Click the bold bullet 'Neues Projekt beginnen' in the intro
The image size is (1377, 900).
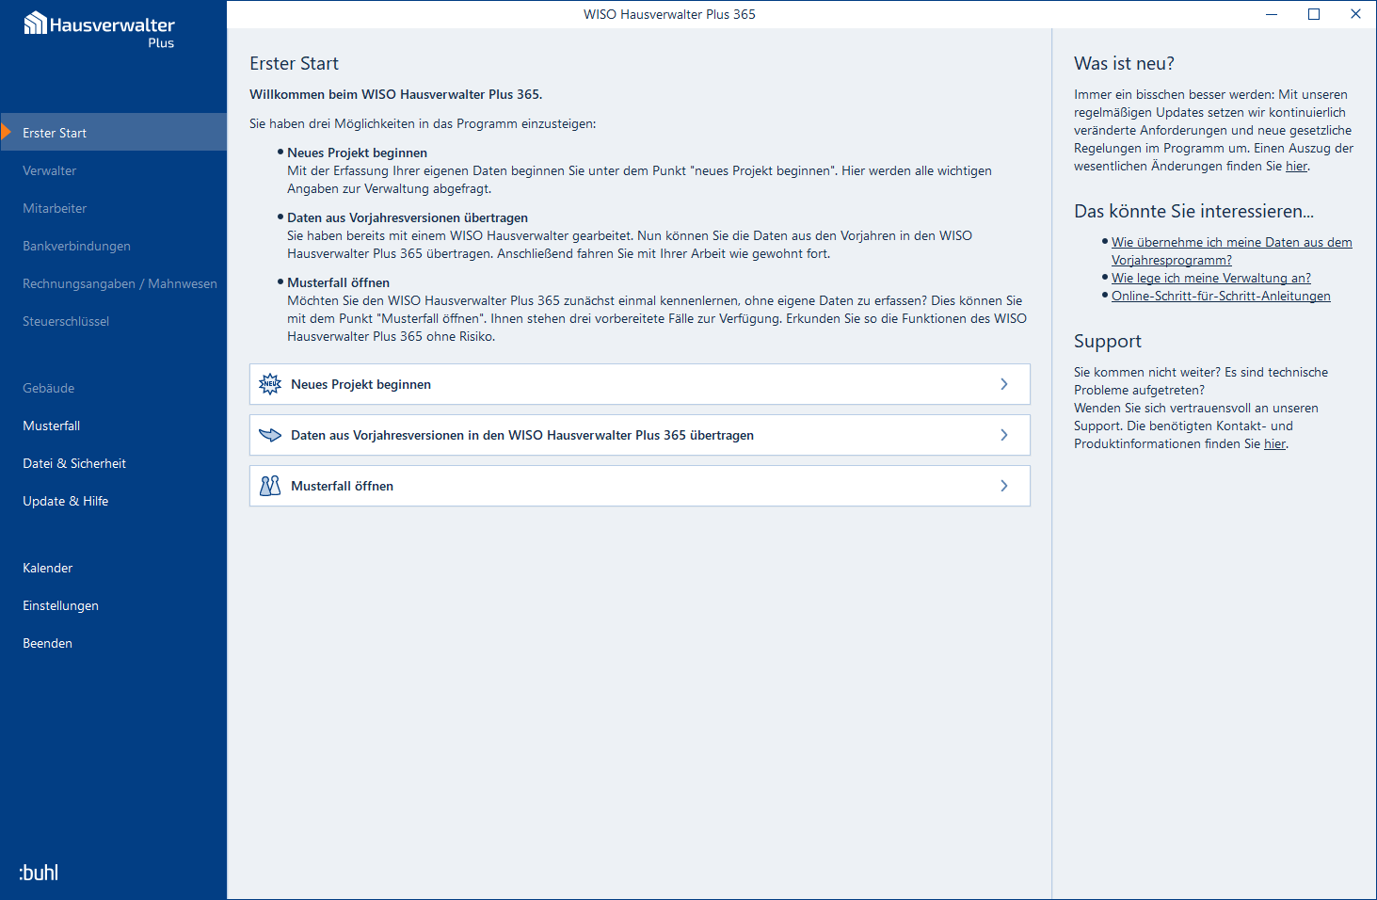click(x=357, y=153)
